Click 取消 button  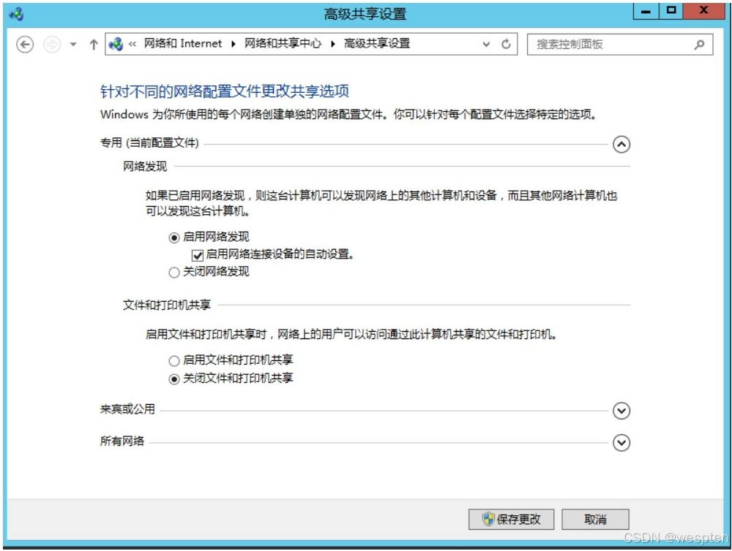click(x=595, y=520)
